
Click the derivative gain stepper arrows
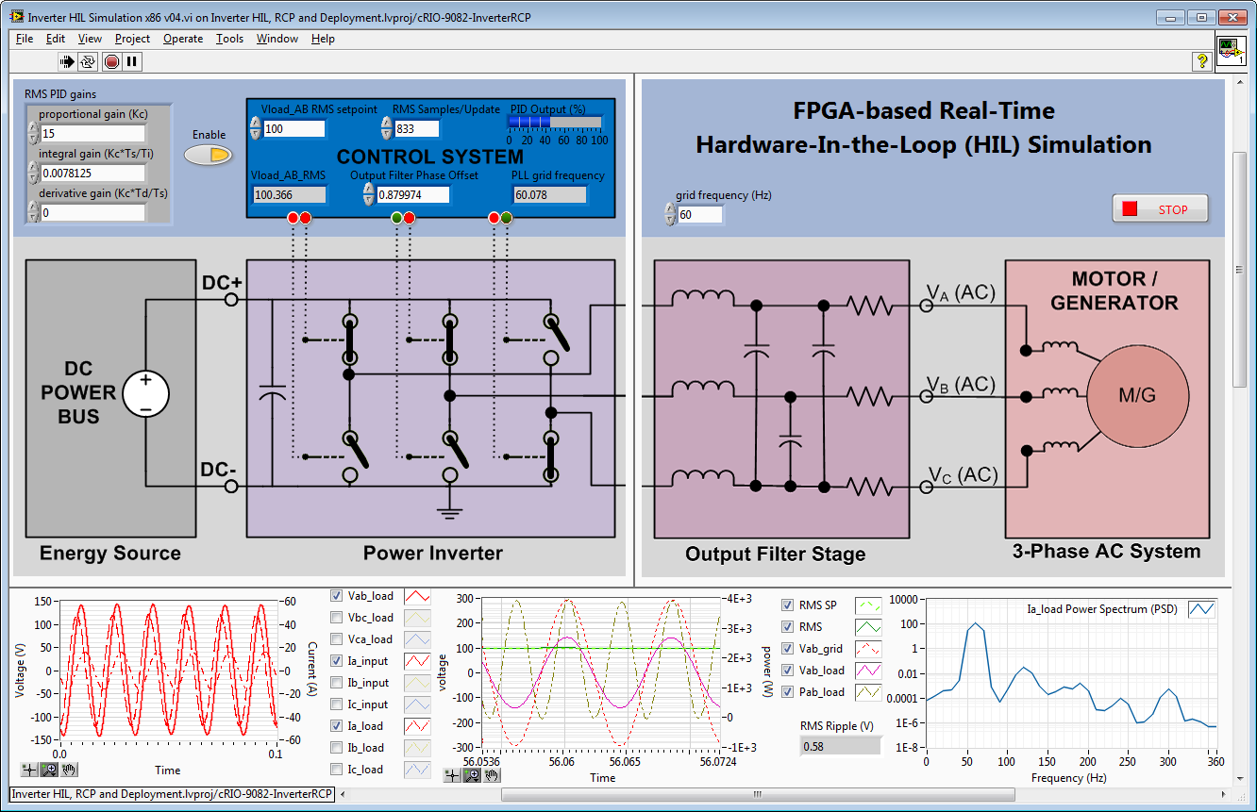(x=33, y=212)
